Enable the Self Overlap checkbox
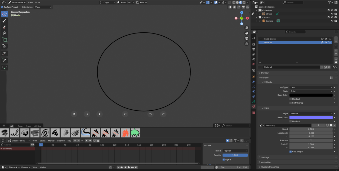Viewport: 339px width, 171px height. click(291, 103)
